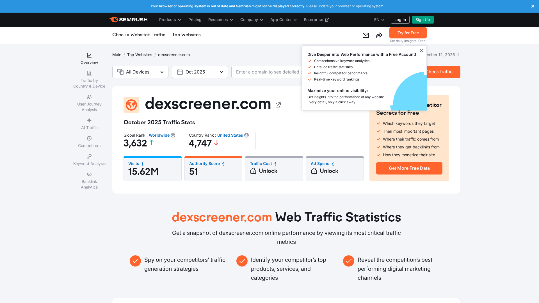Image resolution: width=539 pixels, height=303 pixels.
Task: Click the Traffic Cost lock icon
Action: [253, 171]
